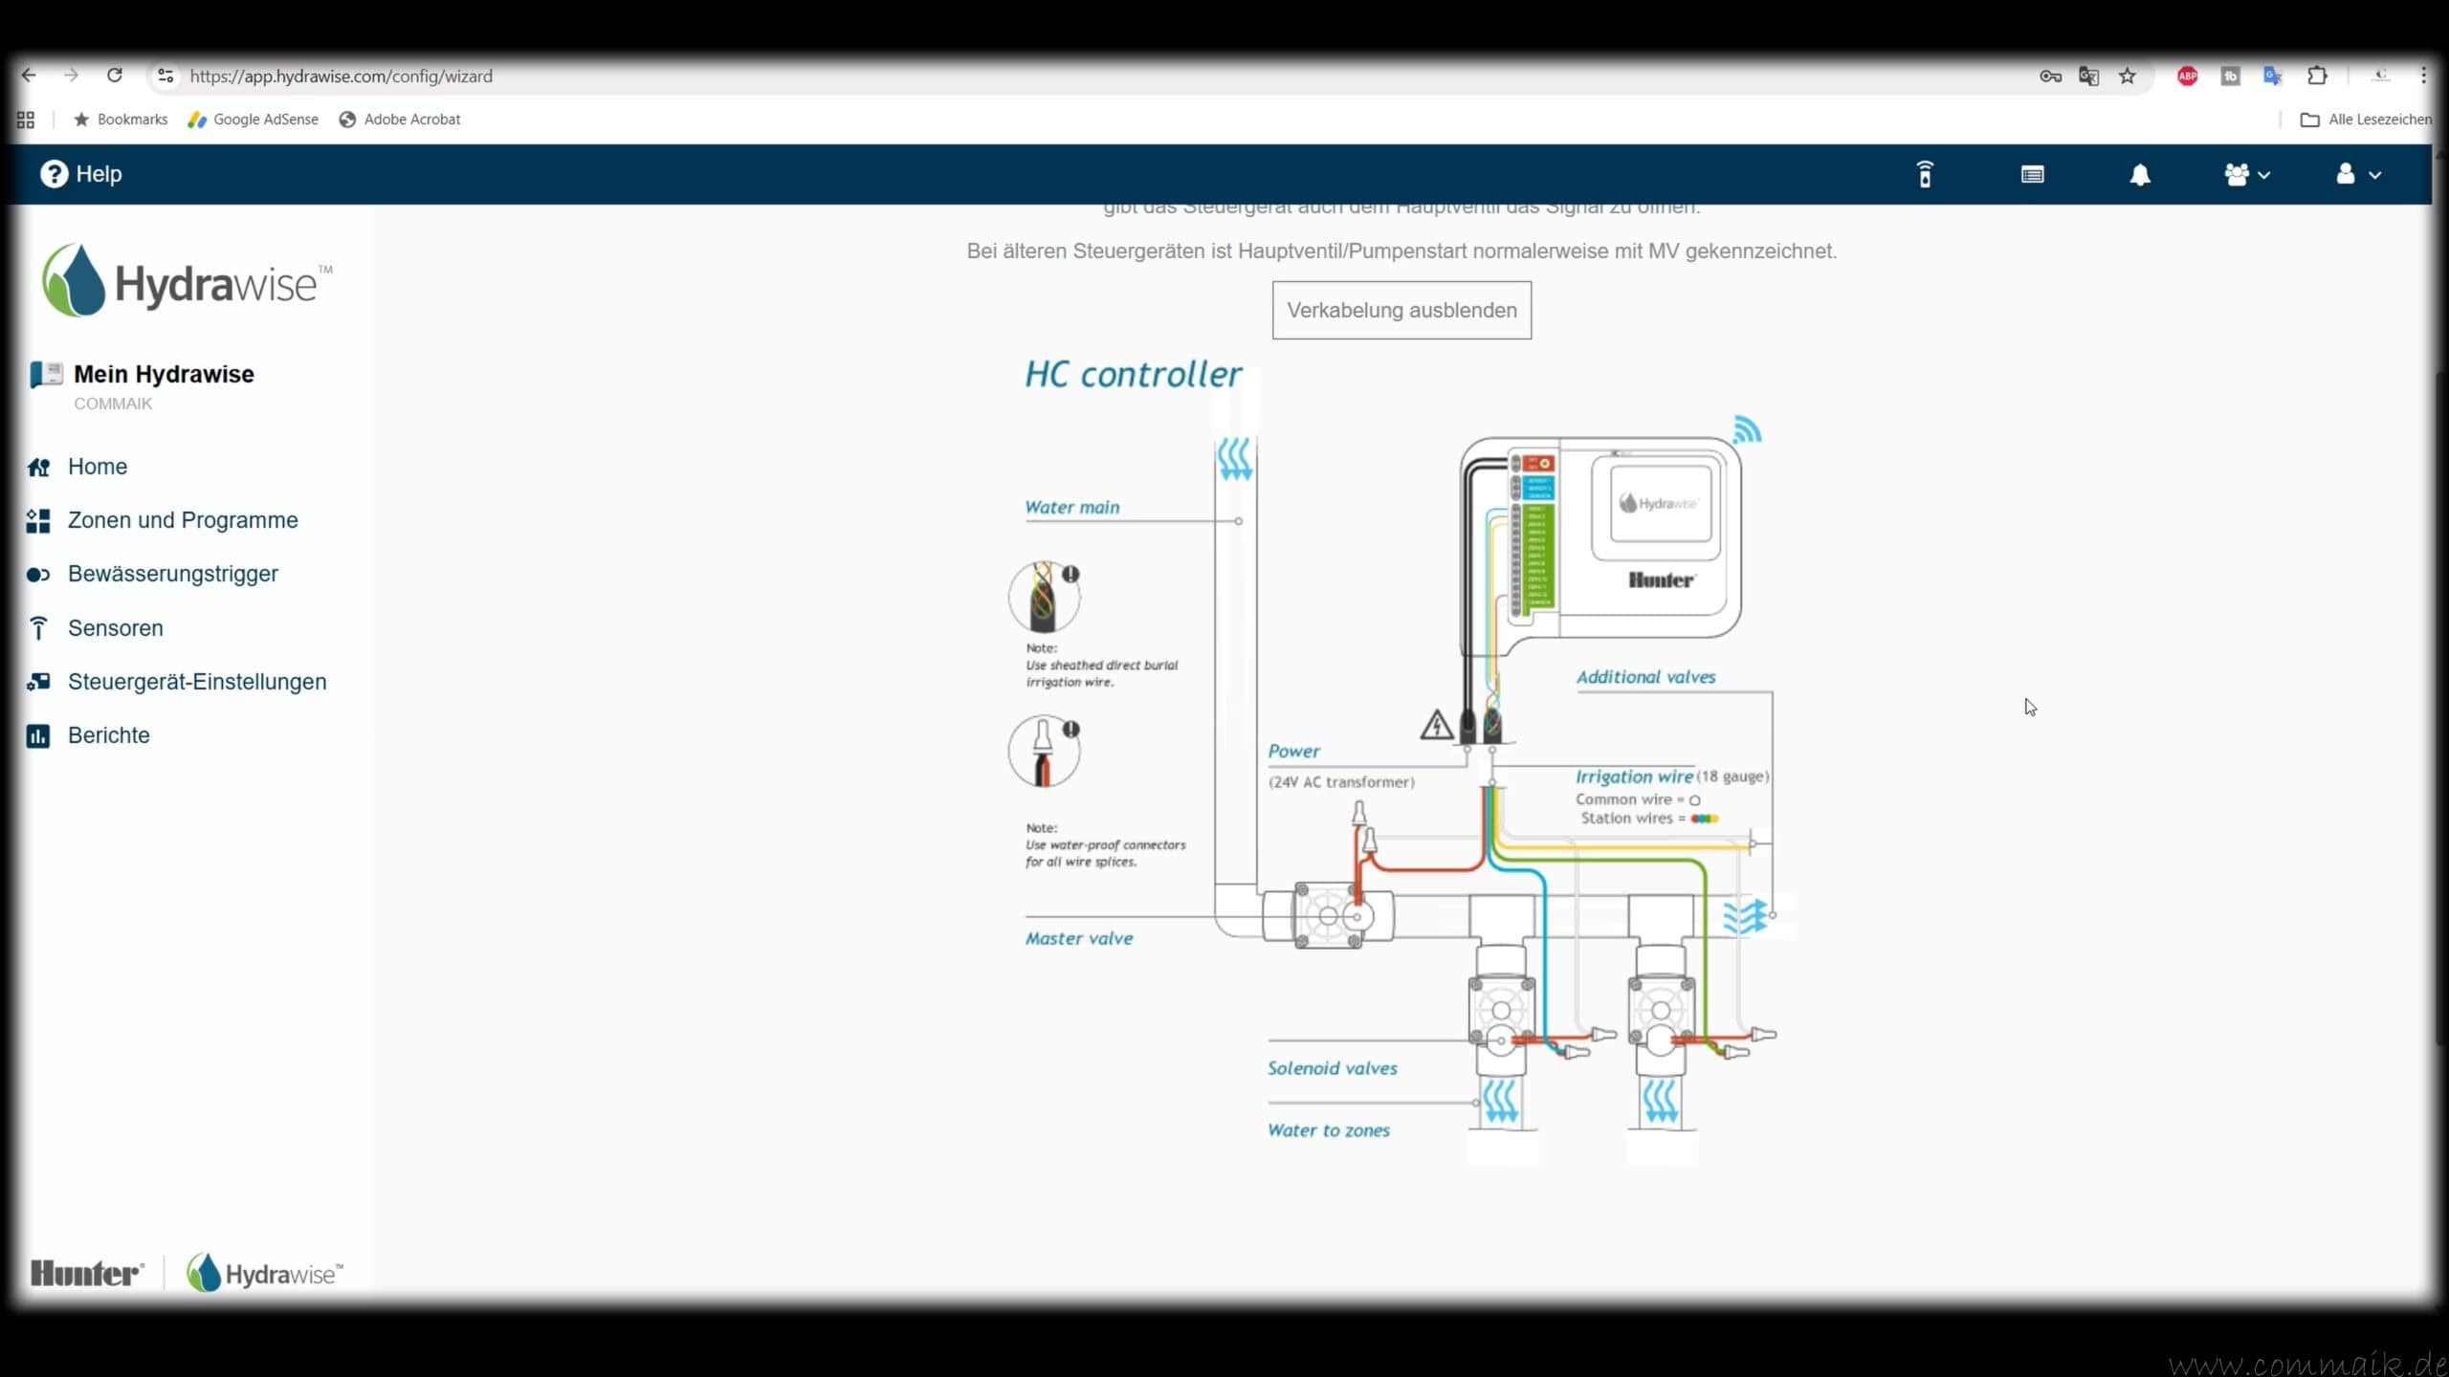
Task: Open Zonen und Programme
Action: pyautogui.click(x=183, y=520)
